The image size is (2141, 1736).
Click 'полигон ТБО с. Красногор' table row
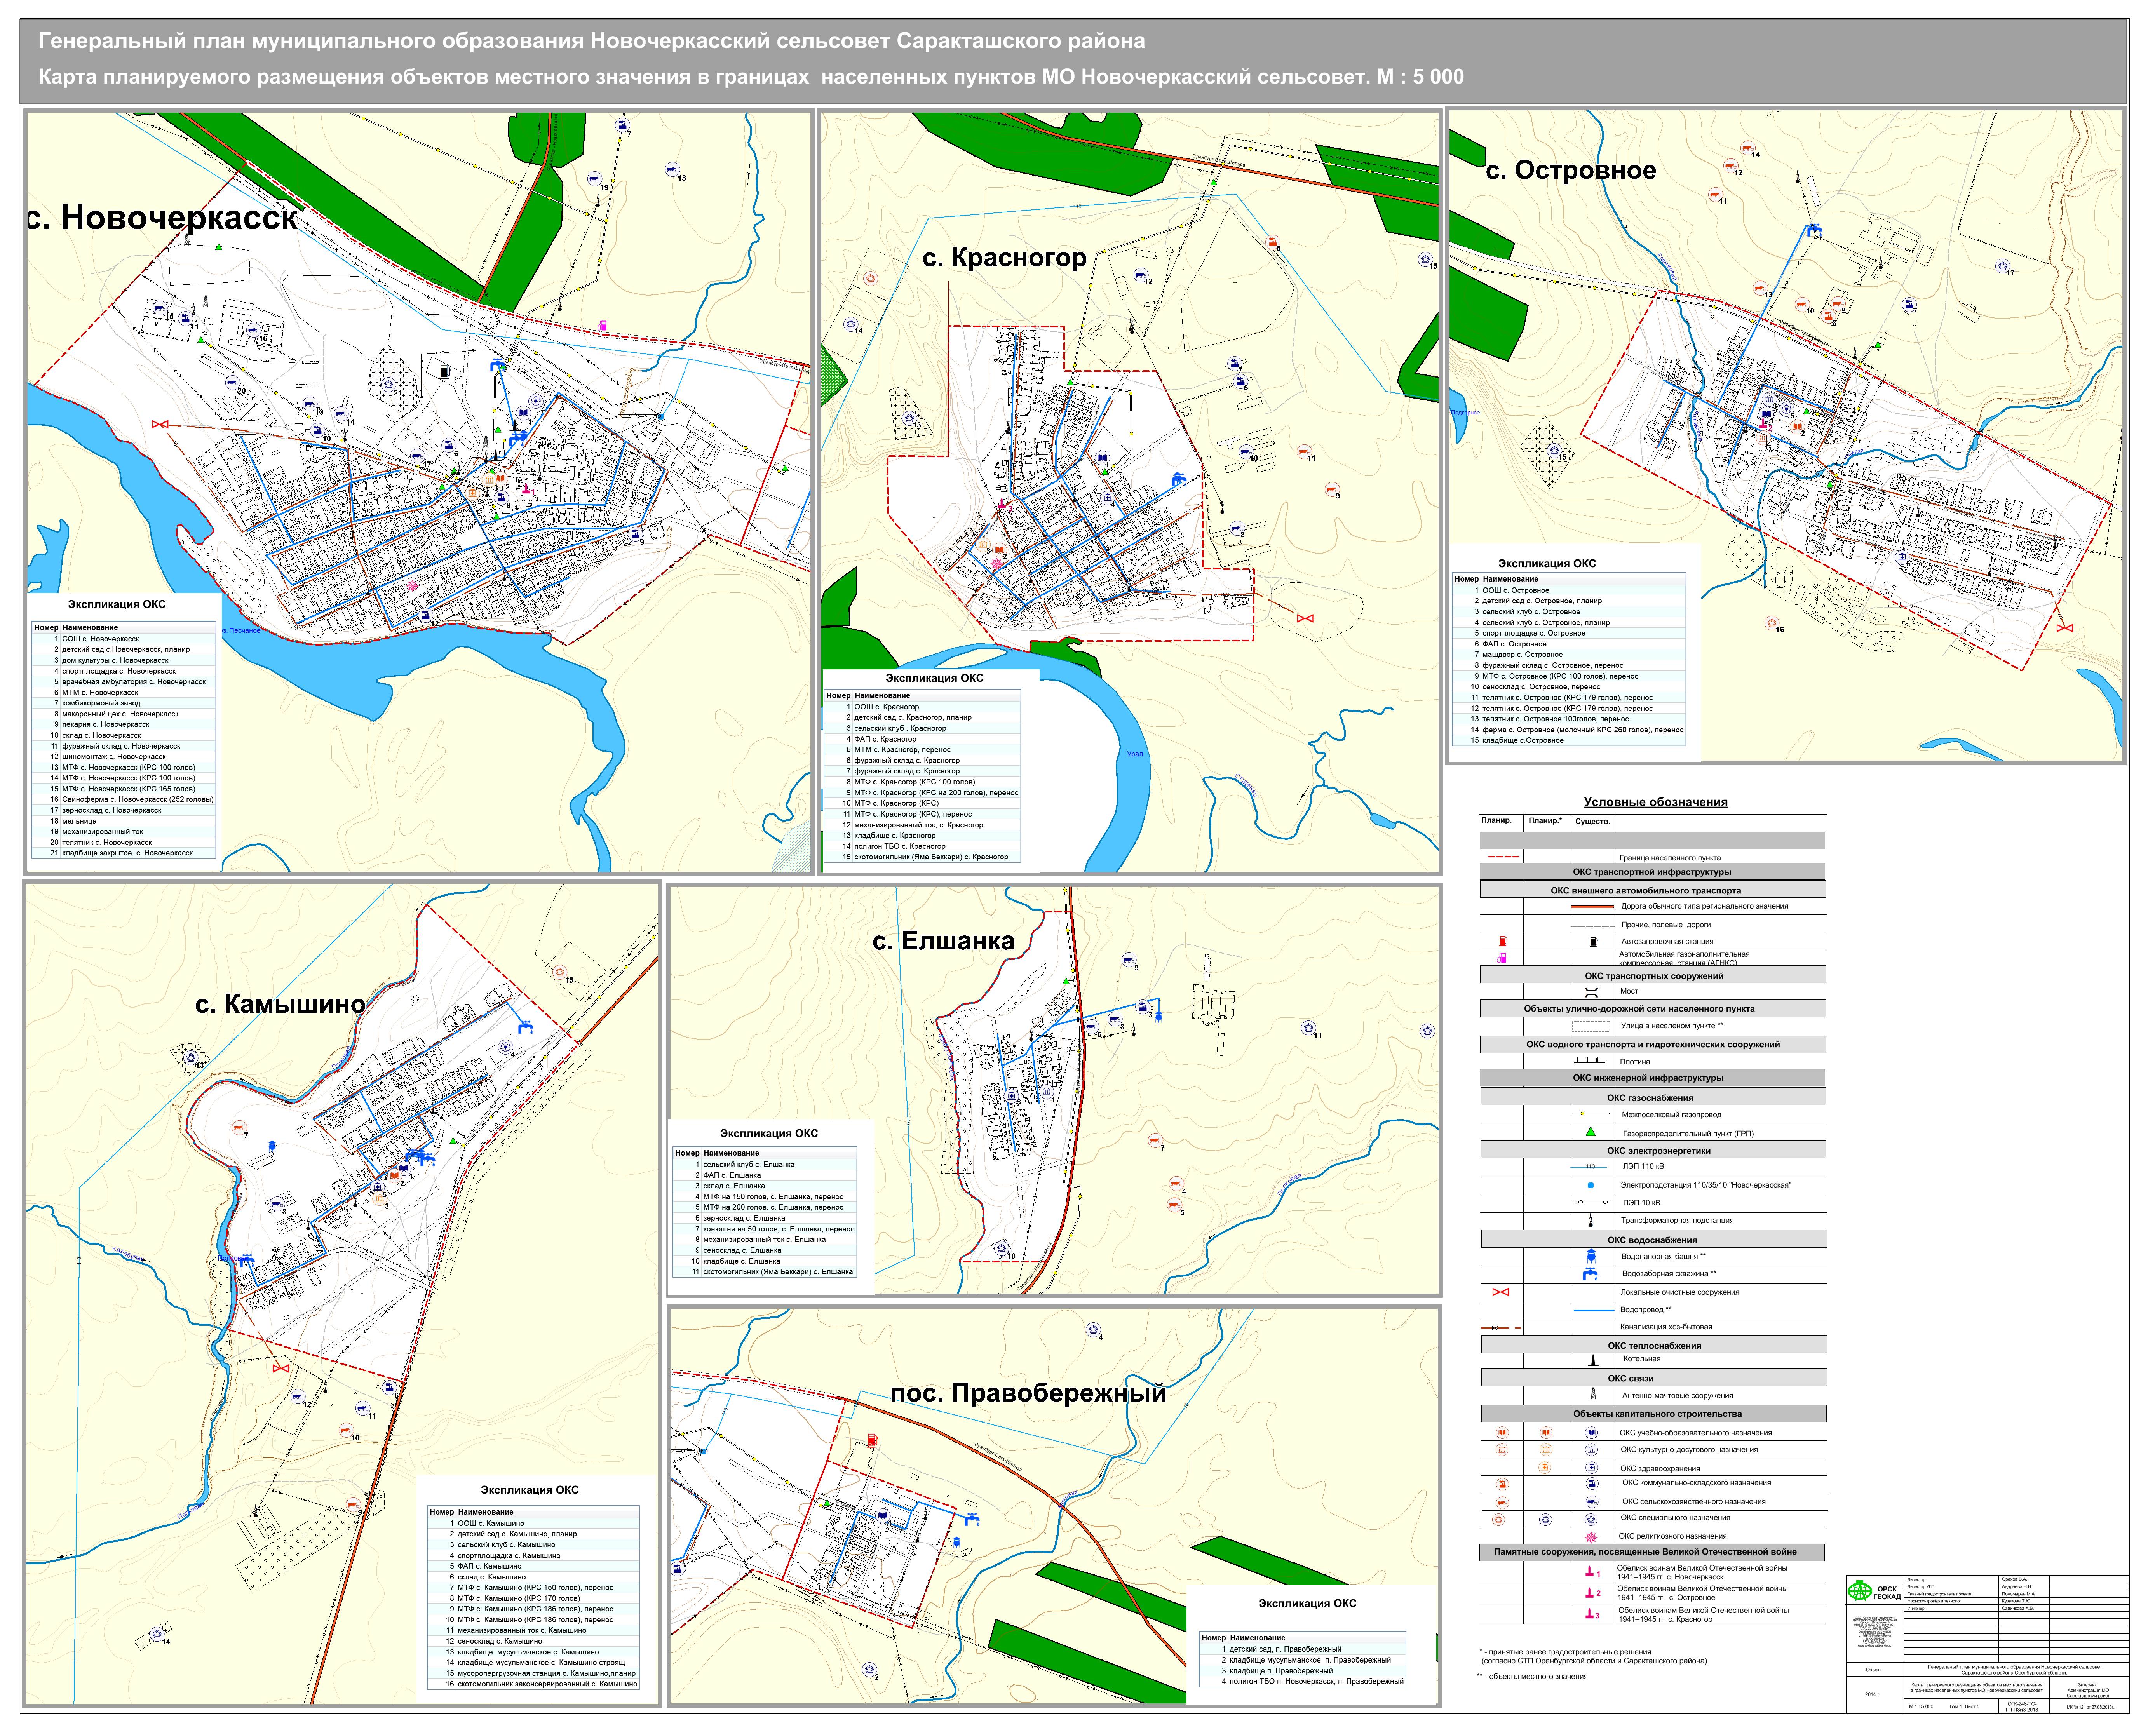[x=922, y=846]
